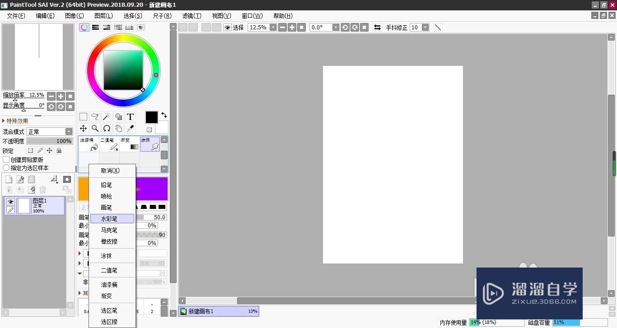Select the move tool
Image resolution: width=617 pixels, height=328 pixels.
tap(83, 128)
